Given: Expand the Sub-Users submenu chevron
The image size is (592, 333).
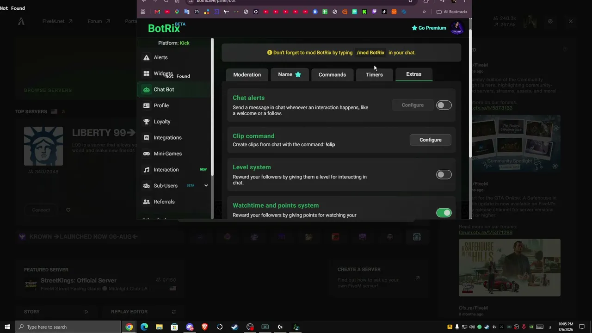Looking at the screenshot, I should pos(206,186).
